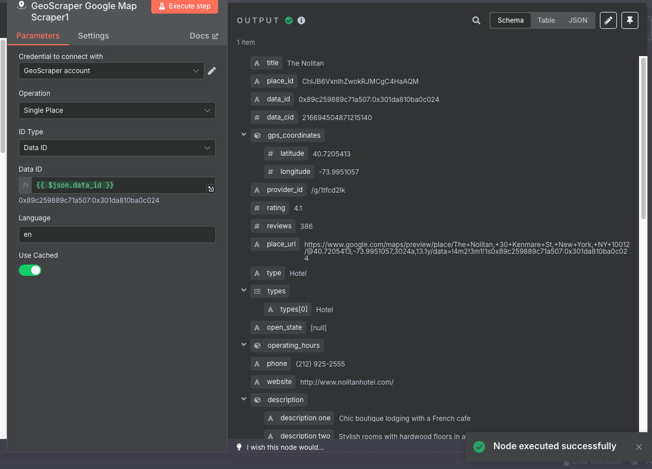Open expression editor icon in Data ID field

pos(211,189)
